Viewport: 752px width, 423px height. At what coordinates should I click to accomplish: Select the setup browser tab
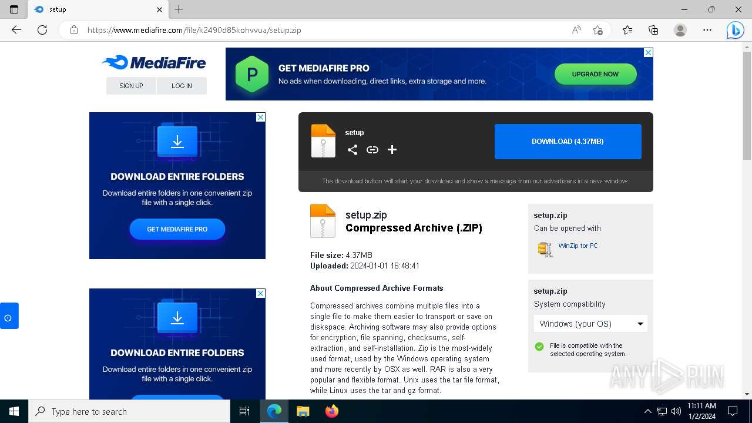(98, 9)
